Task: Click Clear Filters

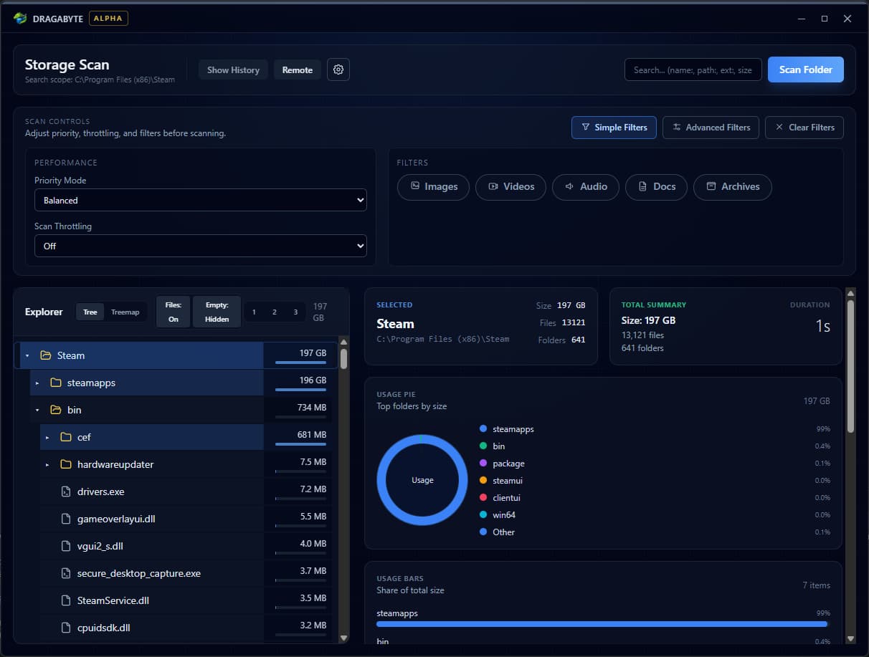Action: click(804, 128)
